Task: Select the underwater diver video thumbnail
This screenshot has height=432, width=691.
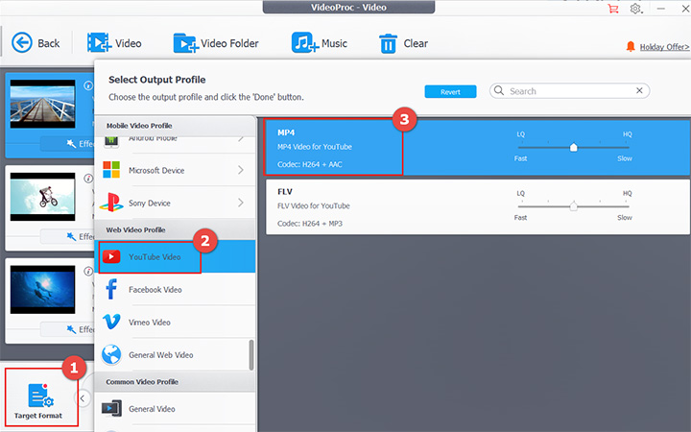Action: tap(42, 289)
